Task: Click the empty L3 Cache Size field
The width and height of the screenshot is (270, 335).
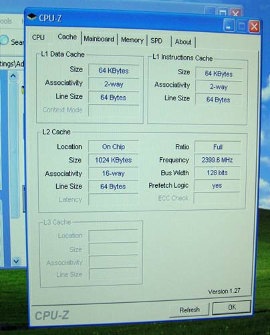Action: [x=113, y=249]
